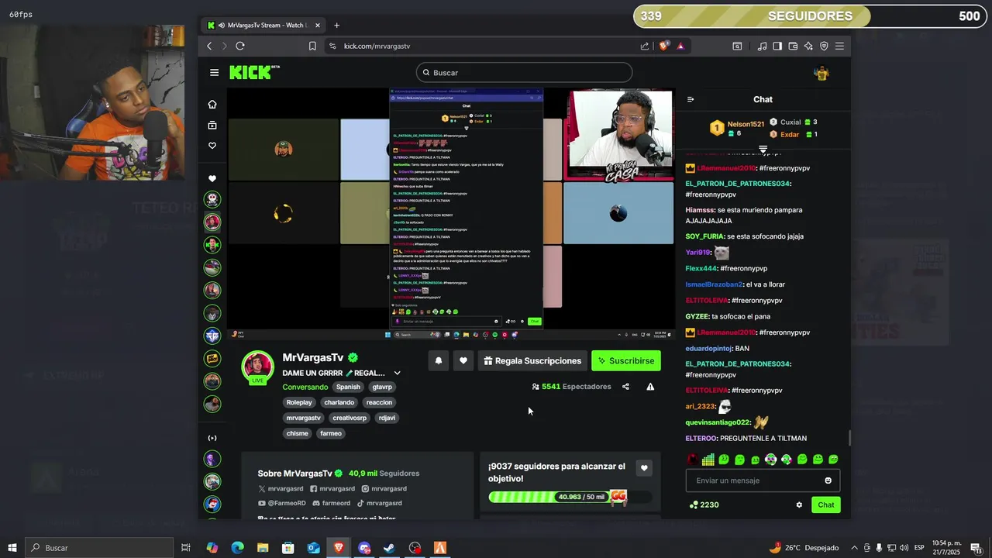This screenshot has width=992, height=558.
Task: Click the 2230 channel points counter
Action: [704, 505]
